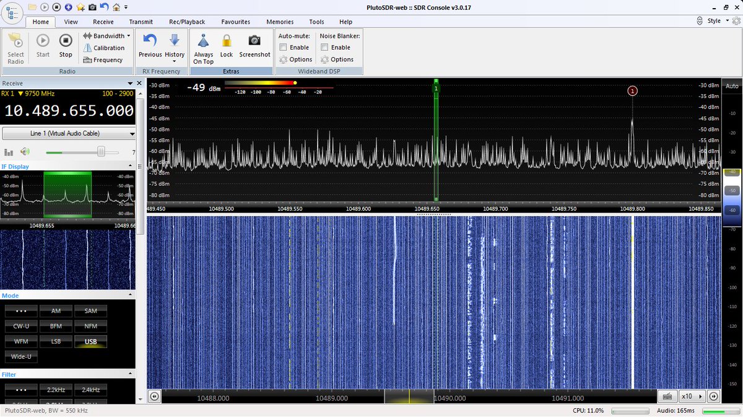Click the yellow band-scope range slider at bottom

click(x=409, y=397)
